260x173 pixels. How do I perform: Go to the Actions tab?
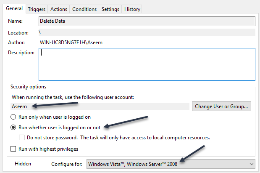[x=58, y=9]
